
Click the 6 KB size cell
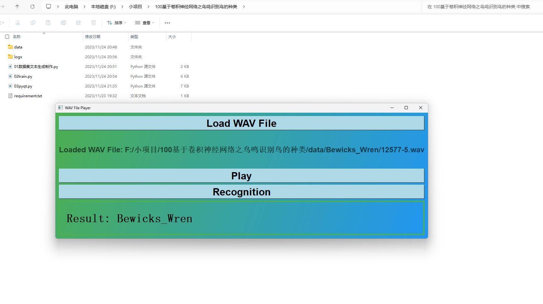coord(185,76)
